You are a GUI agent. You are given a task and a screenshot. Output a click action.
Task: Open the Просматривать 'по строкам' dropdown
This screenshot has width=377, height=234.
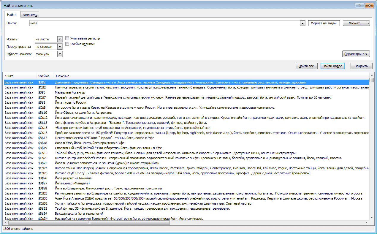click(x=60, y=47)
